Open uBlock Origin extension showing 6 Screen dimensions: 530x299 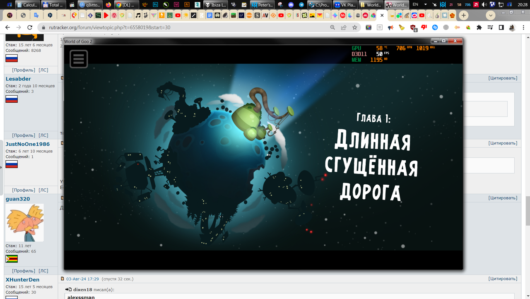coord(413,27)
